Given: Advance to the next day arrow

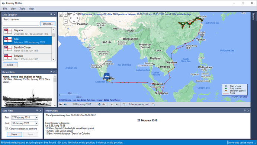Looking at the screenshot, I should click(99, 104).
